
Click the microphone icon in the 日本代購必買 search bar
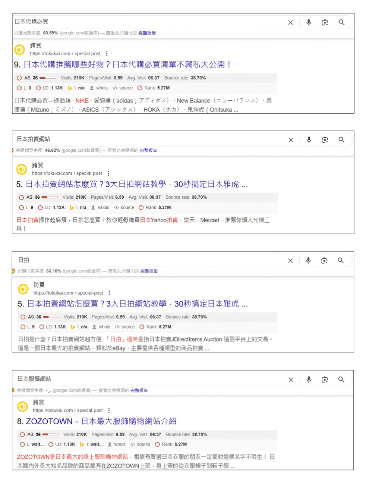tap(309, 22)
